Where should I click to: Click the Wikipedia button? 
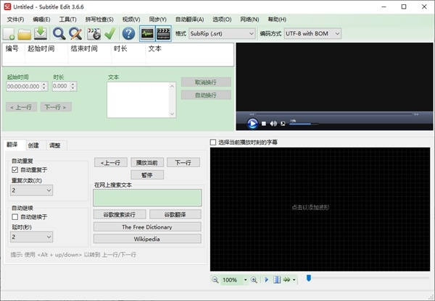tap(147, 238)
